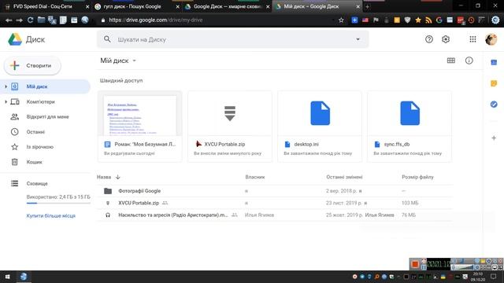Go forward in browser history
The width and height of the screenshot is (504, 283).
(19, 20)
